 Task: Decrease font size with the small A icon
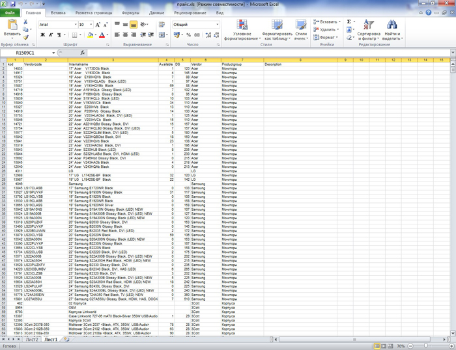tap(106, 25)
